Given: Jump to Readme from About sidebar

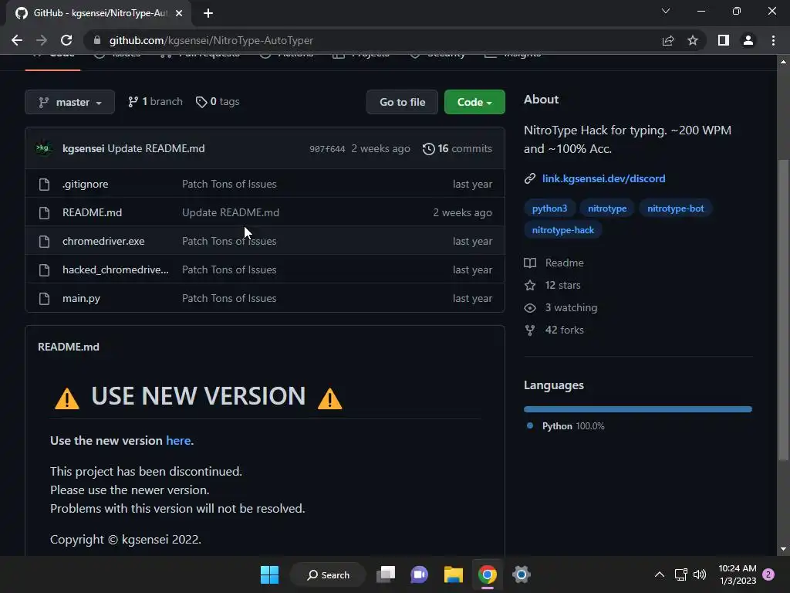Looking at the screenshot, I should [554, 263].
